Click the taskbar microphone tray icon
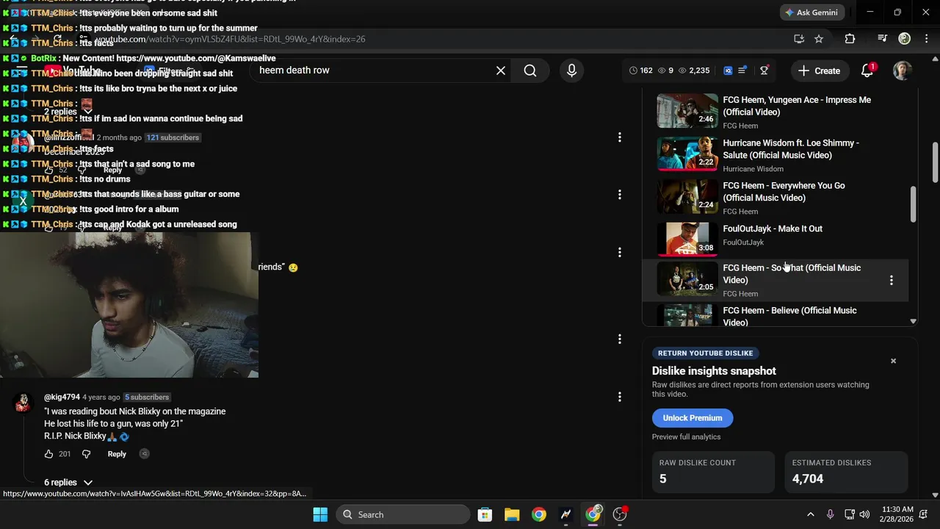 830,514
